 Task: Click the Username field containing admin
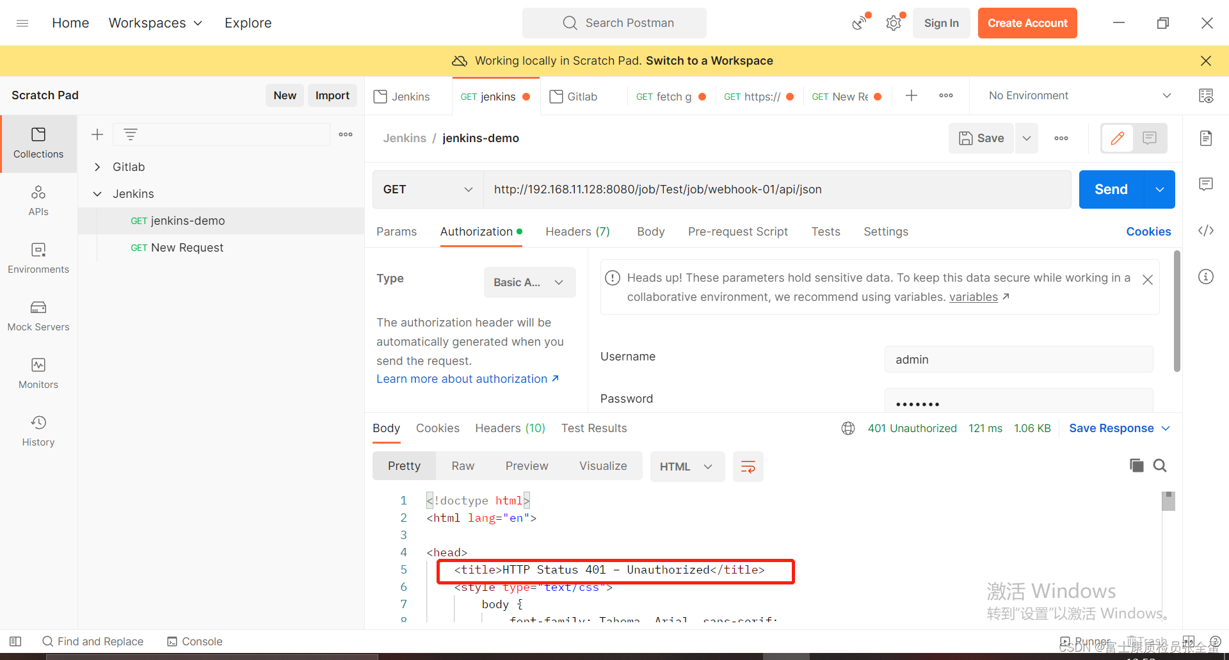click(1018, 360)
